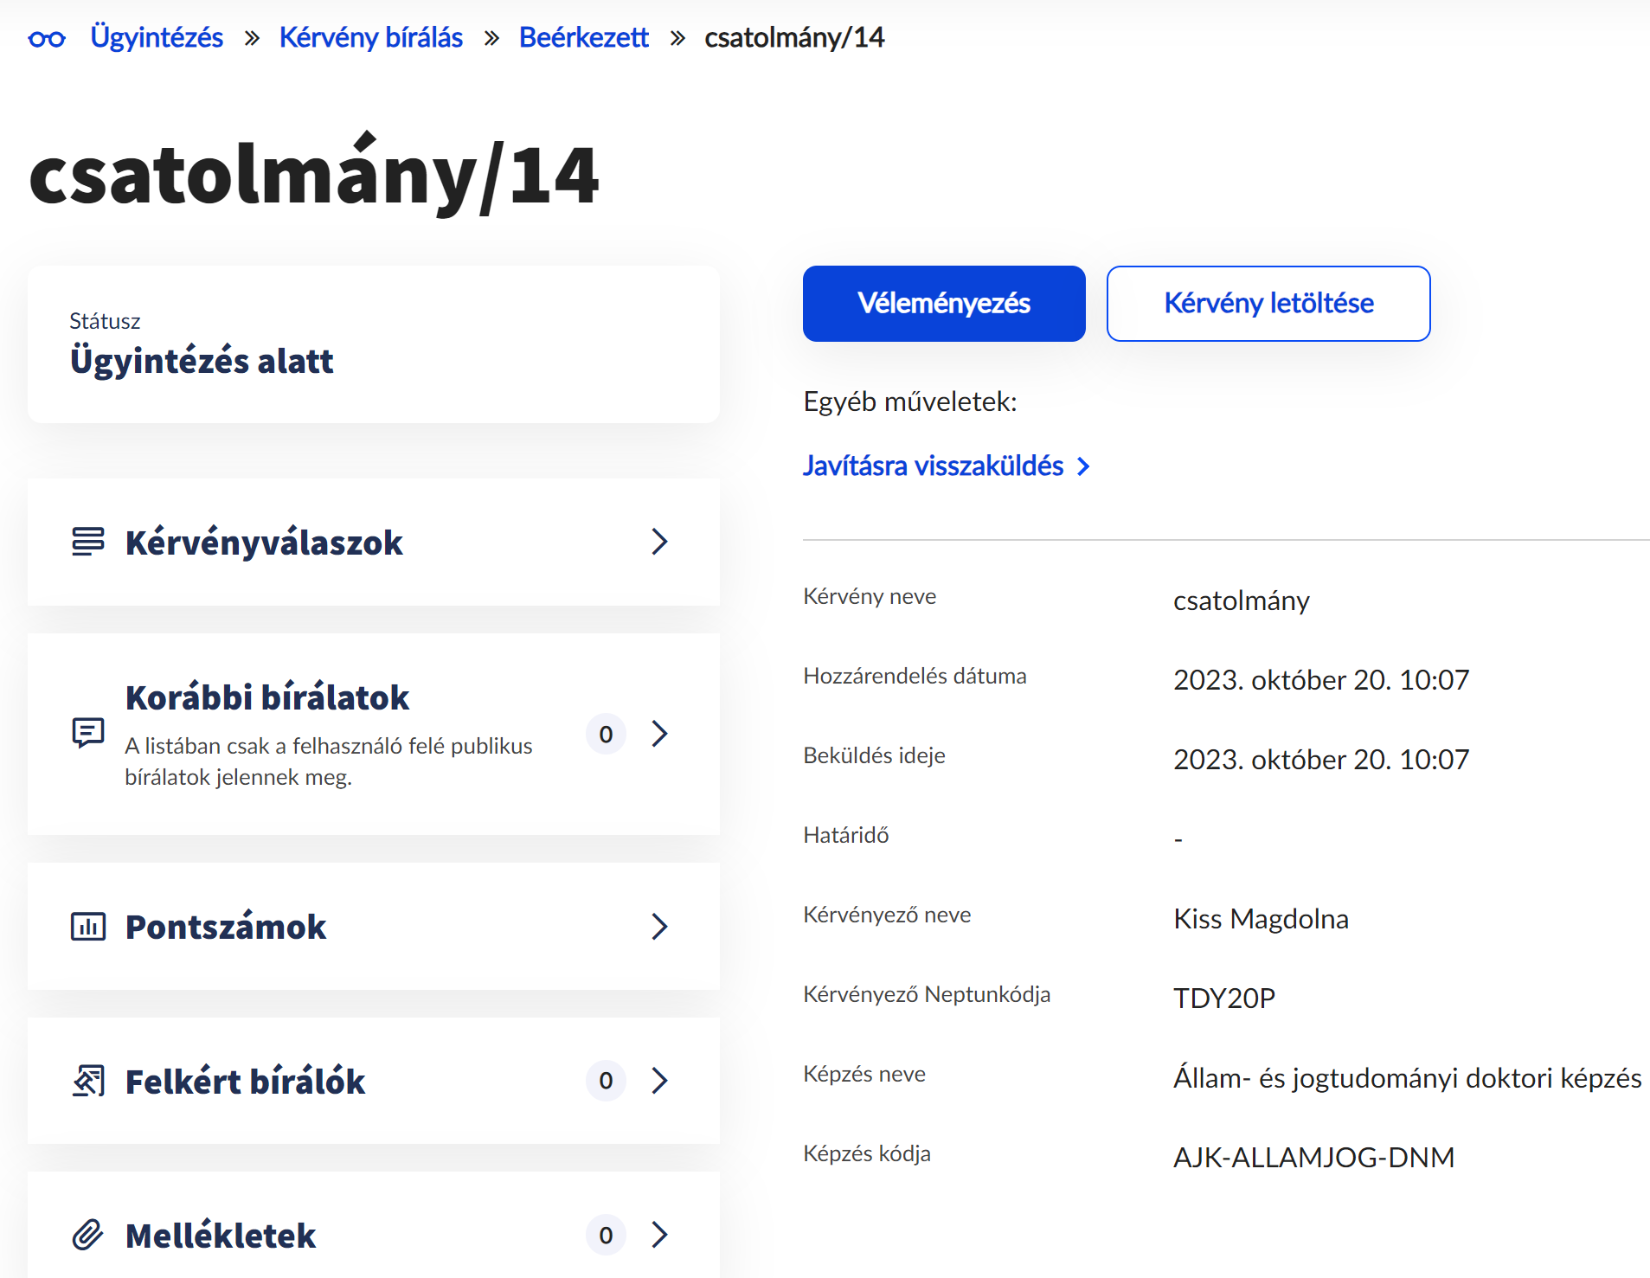Expand the Kérvényválaszok section chevron
This screenshot has height=1278, width=1650.
click(660, 543)
